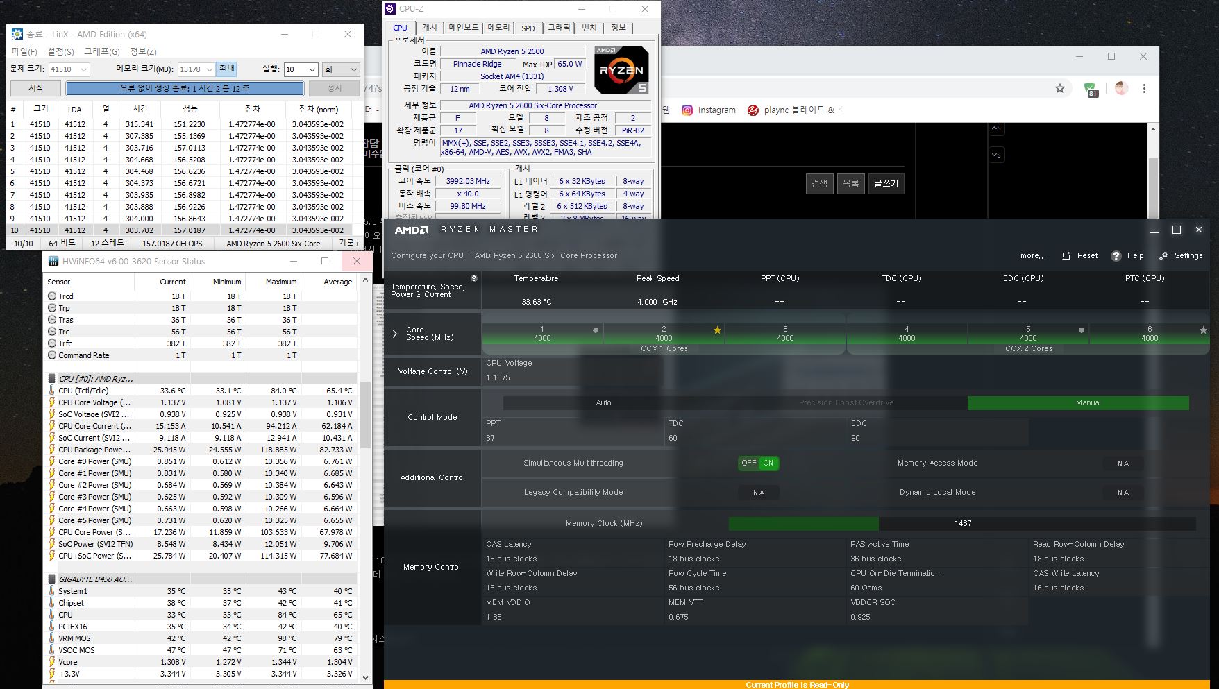The height and width of the screenshot is (689, 1219).
Task: Open run count 10 dropdown in LinX
Action: 312,69
